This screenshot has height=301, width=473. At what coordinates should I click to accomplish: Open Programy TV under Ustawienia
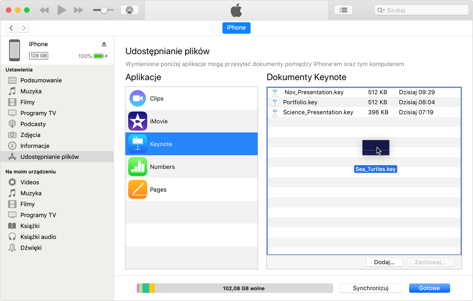[x=57, y=113]
